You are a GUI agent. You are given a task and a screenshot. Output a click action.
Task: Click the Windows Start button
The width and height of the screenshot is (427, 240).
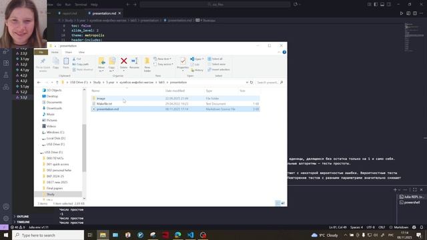6,235
